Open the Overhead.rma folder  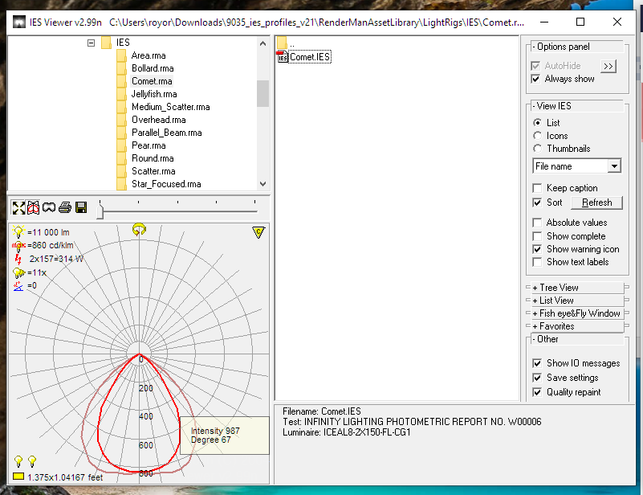(158, 120)
